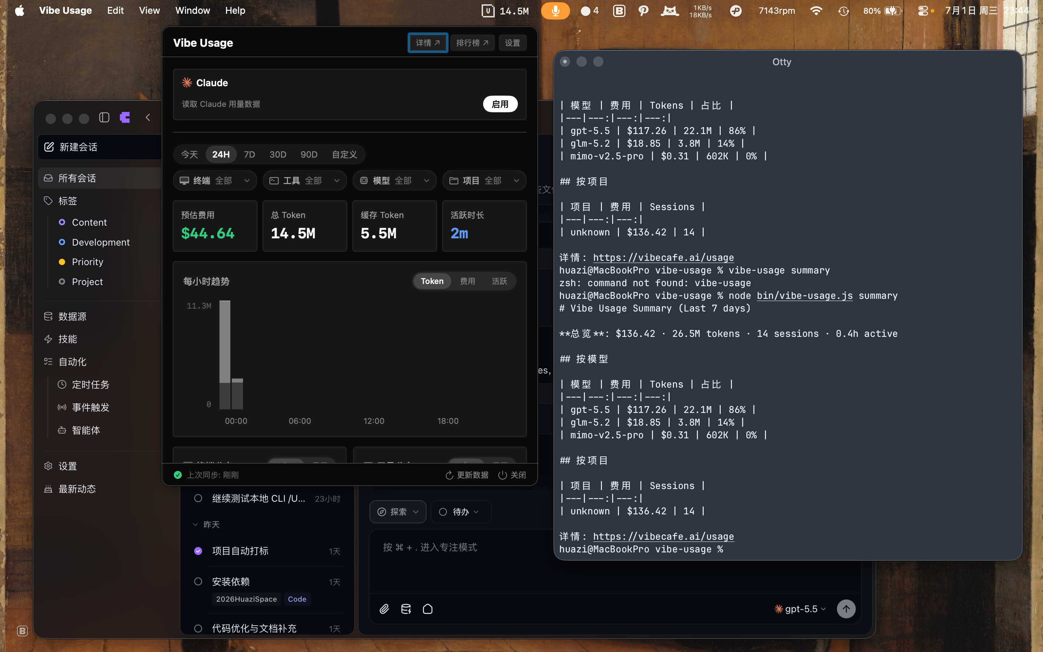Screen dimensions: 1043x652
Task: Select the Development tag
Action: coord(100,242)
